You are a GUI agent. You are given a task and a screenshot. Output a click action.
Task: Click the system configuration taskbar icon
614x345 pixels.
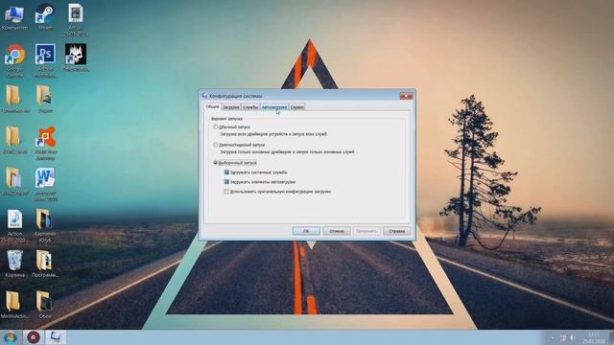tap(56, 336)
